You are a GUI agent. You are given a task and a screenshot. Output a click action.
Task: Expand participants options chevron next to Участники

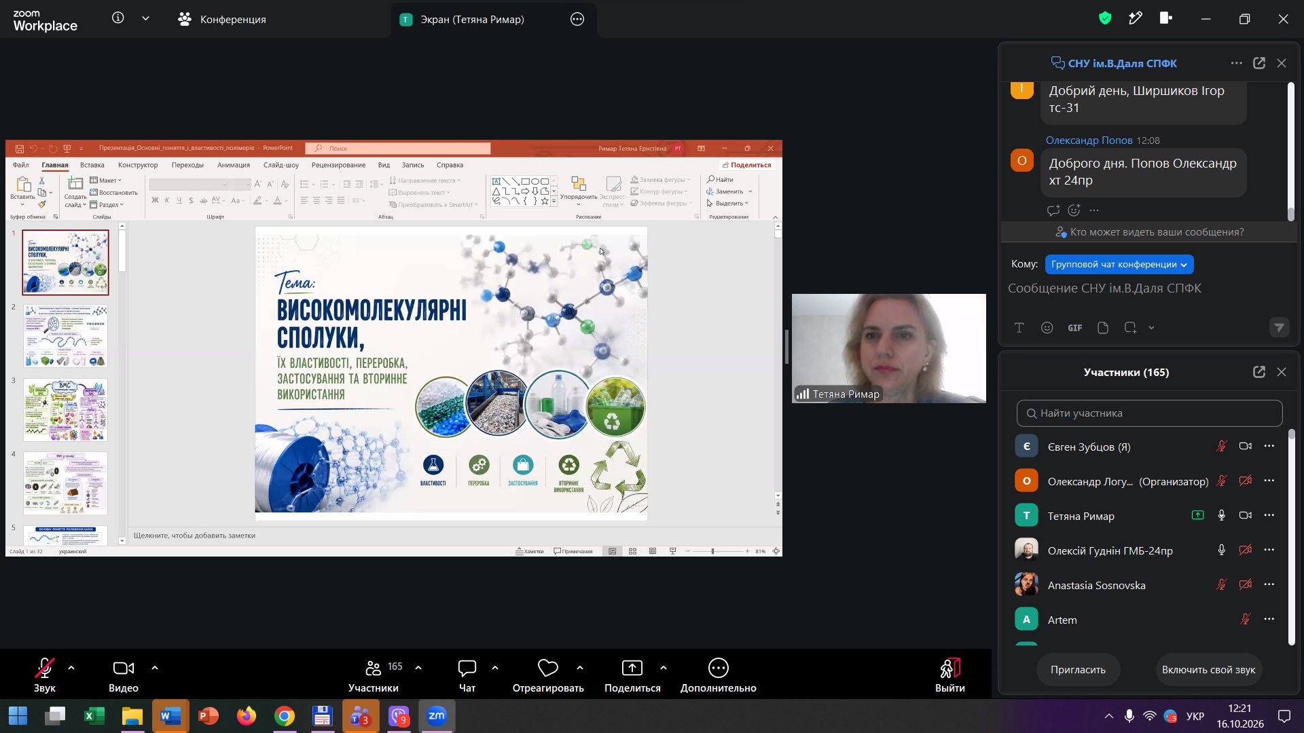click(418, 668)
